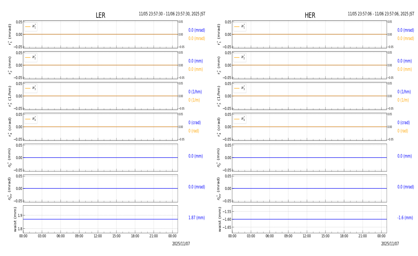This screenshot has width=418, height=256.
Task: Click 0.0 (mrad) value beside HER ηpy plot
Action: 406,187
